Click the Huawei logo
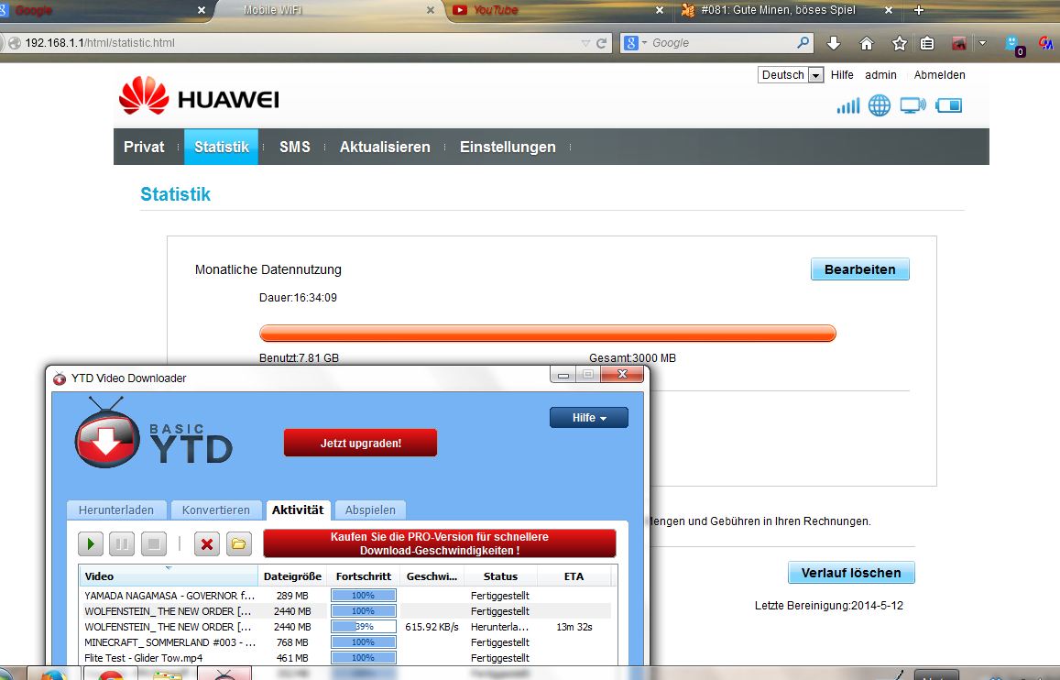 click(199, 96)
